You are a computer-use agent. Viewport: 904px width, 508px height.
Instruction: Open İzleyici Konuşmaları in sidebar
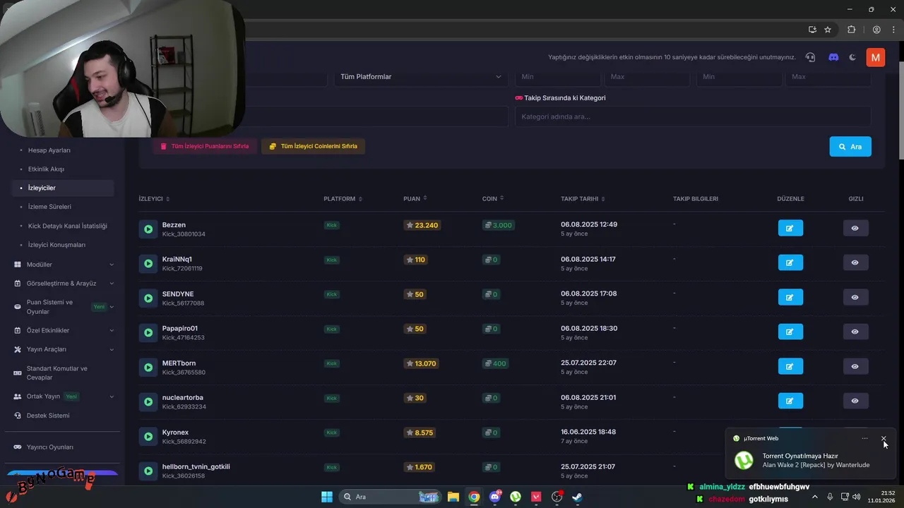click(56, 245)
